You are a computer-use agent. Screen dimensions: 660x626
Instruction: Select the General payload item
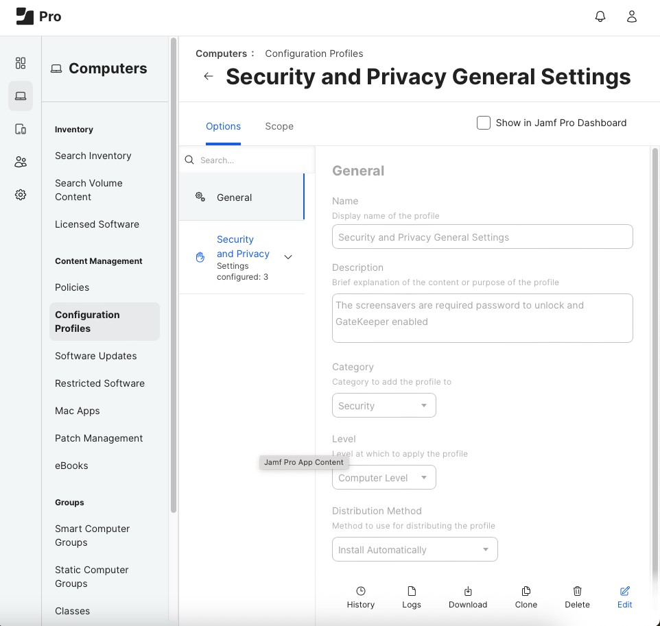click(x=235, y=197)
